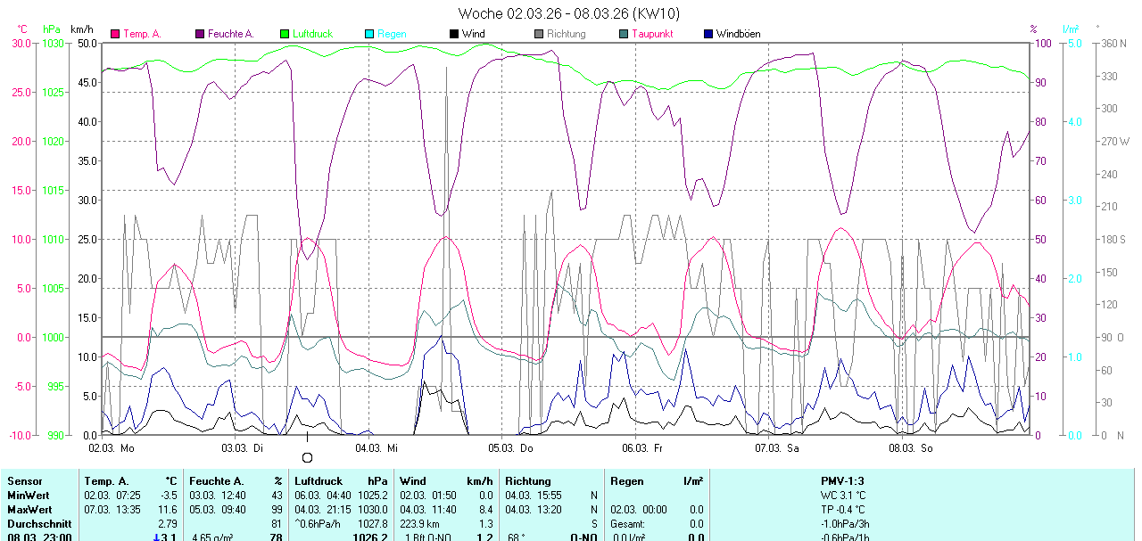Click the moon phase circle marker below the axis

coord(308,458)
